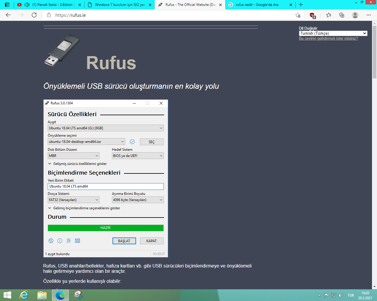Click the Rufus USB drive logo image
The height and width of the screenshot is (301, 377).
(62, 50)
